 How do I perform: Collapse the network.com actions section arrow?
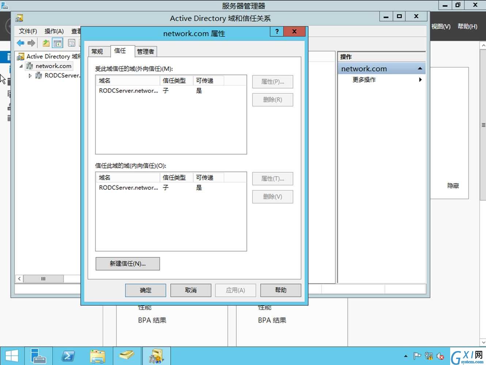pyautogui.click(x=420, y=69)
